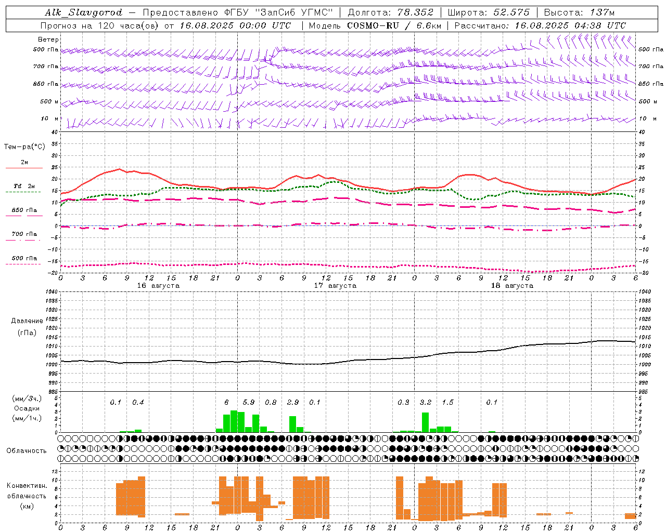Click the 'Рассчитано: 16.08.2025 04:38 UTC' timestamp

(x=540, y=25)
